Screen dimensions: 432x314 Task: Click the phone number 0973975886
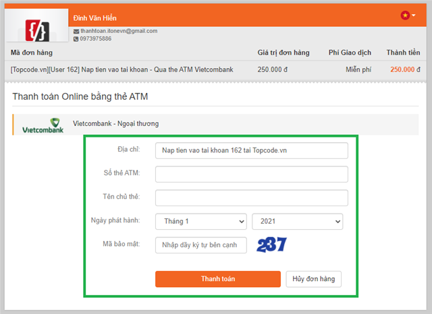[x=96, y=39]
